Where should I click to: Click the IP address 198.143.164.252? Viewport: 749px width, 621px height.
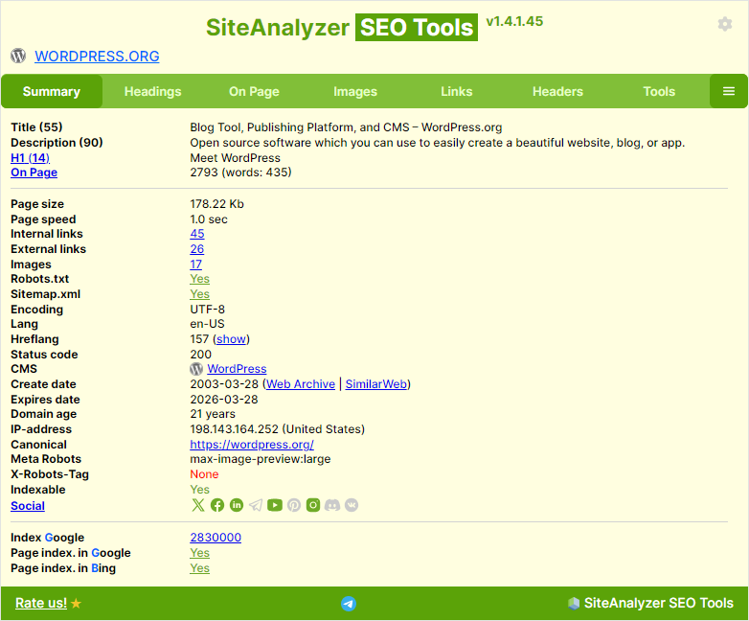[234, 428]
